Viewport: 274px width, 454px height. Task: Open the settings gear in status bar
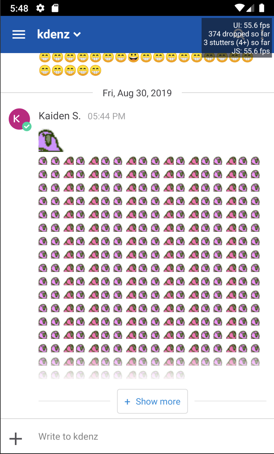pyautogui.click(x=40, y=8)
